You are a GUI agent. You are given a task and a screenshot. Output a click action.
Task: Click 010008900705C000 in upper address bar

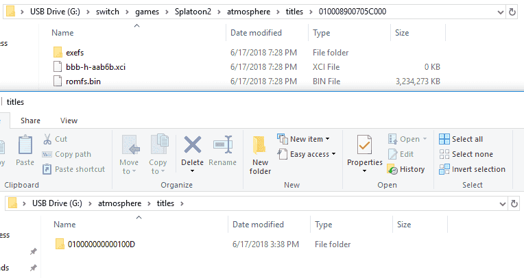click(353, 12)
